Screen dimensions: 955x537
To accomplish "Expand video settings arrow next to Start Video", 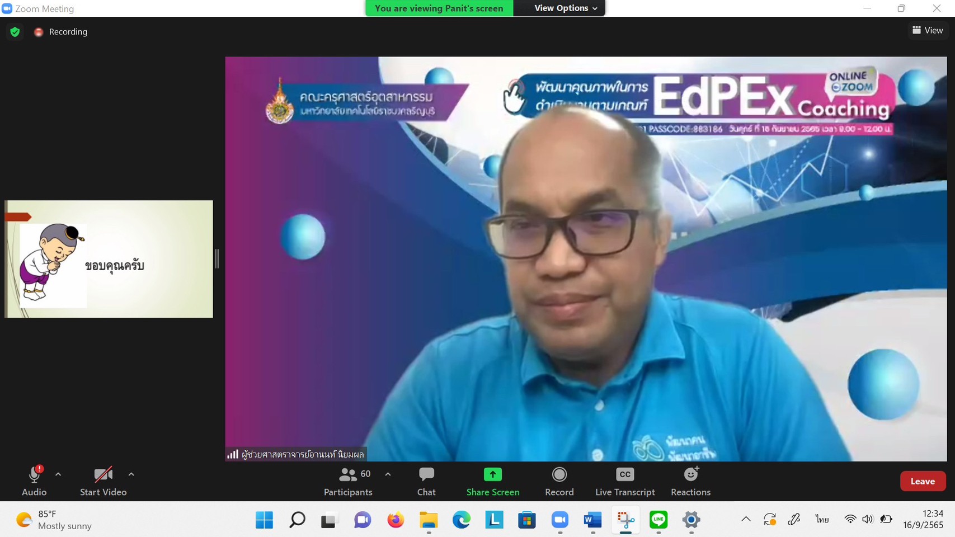I will pos(131,474).
